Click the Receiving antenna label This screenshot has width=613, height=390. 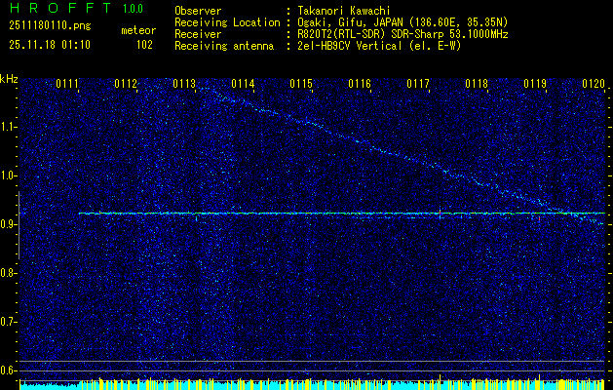pos(224,46)
